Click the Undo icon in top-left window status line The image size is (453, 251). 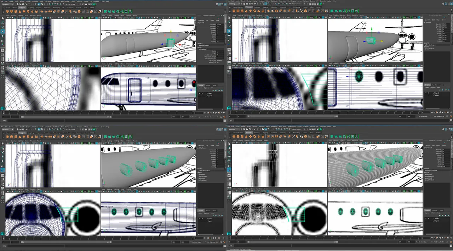(x=26, y=4)
